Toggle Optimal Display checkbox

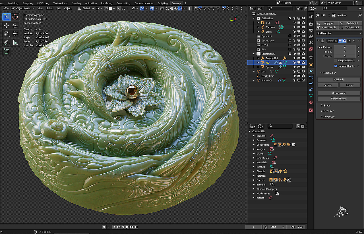(336, 66)
